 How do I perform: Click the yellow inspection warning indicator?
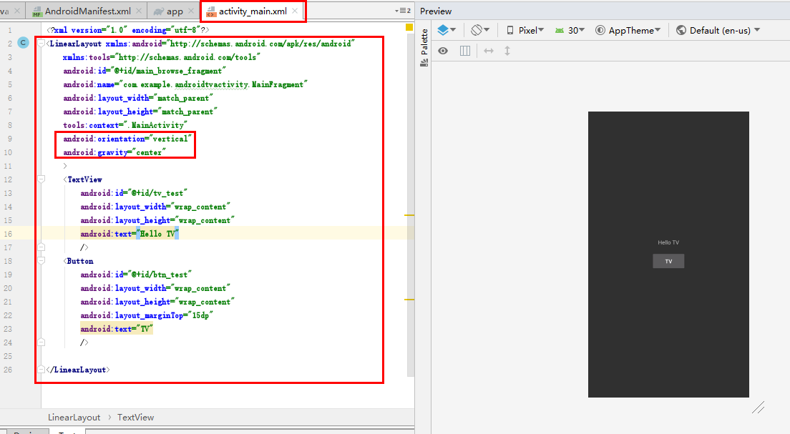409,27
